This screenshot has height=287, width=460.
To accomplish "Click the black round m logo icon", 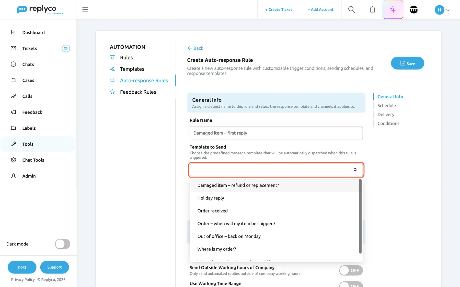I will coord(414,10).
